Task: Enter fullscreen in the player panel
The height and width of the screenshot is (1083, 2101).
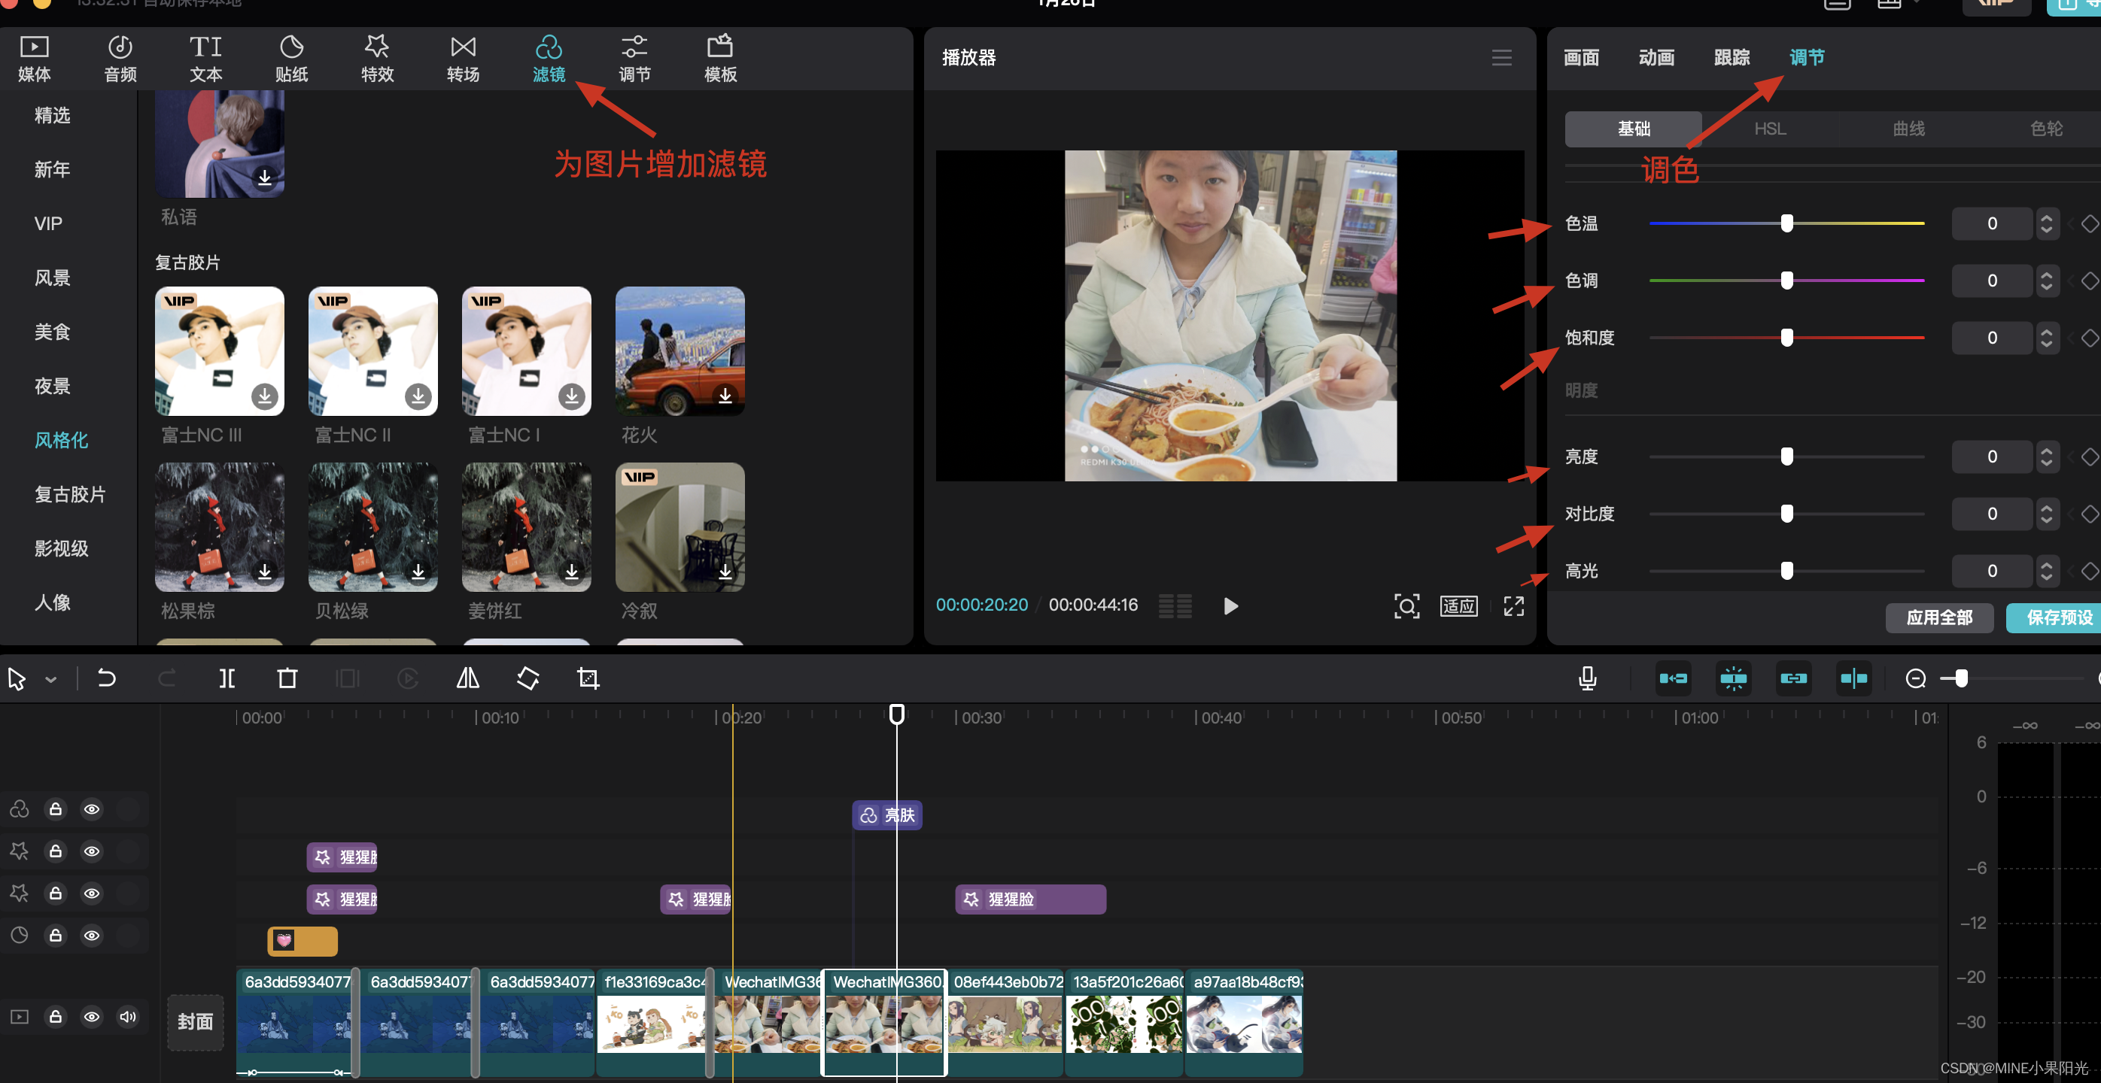Action: point(1514,605)
